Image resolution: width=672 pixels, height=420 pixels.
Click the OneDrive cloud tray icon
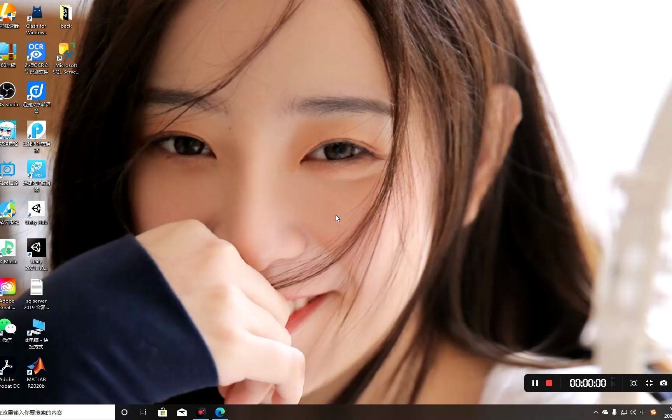pyautogui.click(x=605, y=412)
